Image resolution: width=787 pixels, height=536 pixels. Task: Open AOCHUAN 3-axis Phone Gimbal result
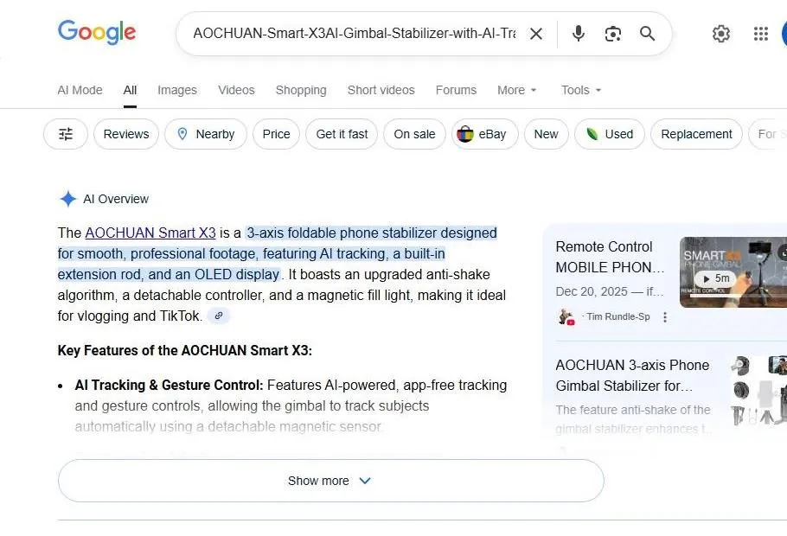pos(632,375)
